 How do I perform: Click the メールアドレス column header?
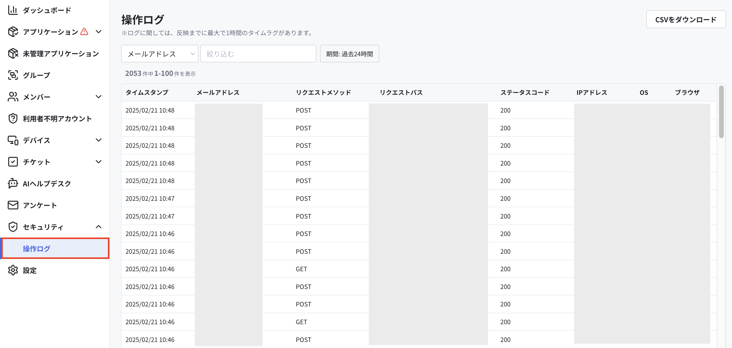click(218, 92)
